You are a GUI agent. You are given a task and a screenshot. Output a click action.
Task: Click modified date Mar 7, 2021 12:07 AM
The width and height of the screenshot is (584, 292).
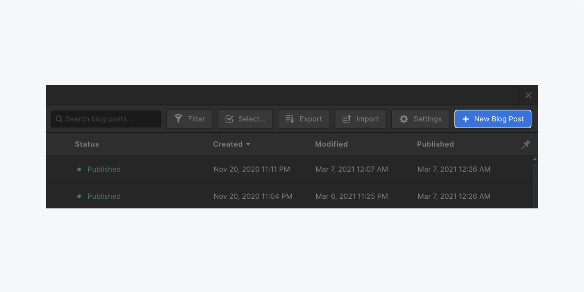(x=352, y=169)
